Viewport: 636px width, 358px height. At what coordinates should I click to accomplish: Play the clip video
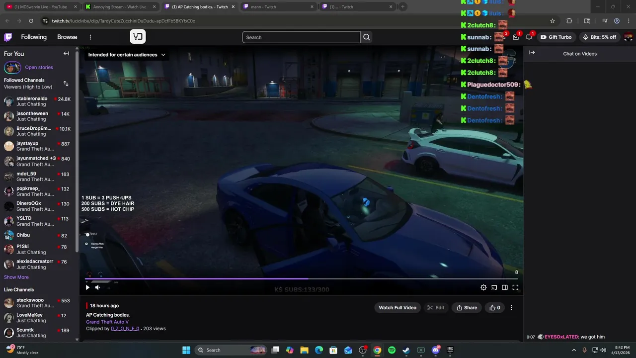point(87,287)
